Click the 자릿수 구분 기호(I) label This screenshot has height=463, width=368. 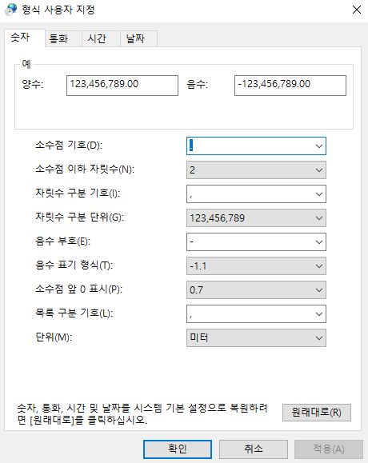pos(78,193)
